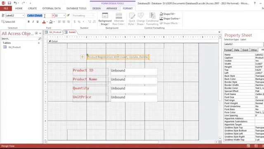The height and width of the screenshot is (149, 264).
Task: Select the Unbound textbox next to Quantity
Action: point(134,89)
